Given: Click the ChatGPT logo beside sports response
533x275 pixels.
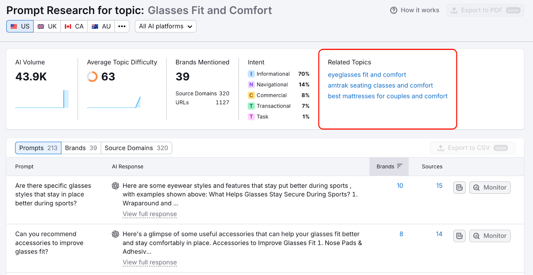Looking at the screenshot, I should tap(116, 186).
